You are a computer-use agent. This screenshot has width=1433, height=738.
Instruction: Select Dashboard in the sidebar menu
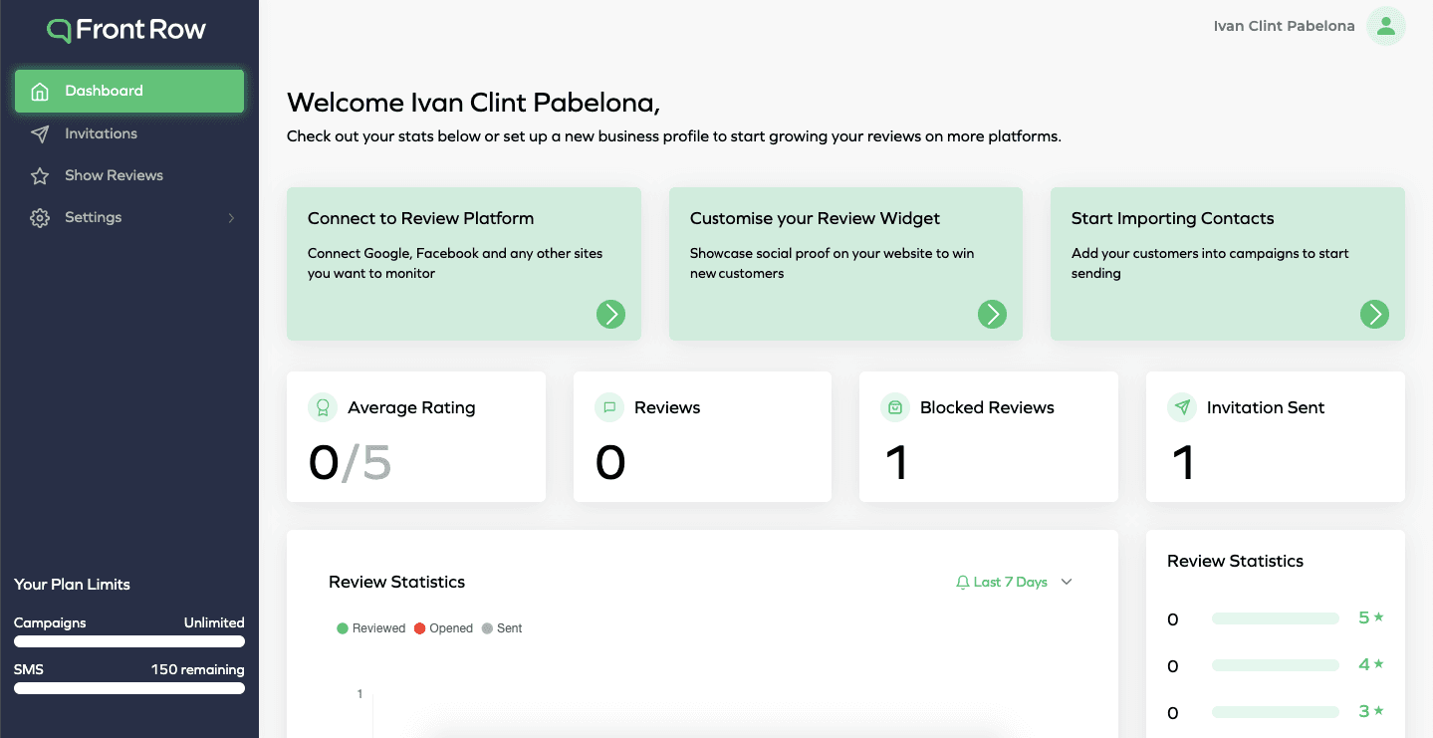(x=104, y=91)
